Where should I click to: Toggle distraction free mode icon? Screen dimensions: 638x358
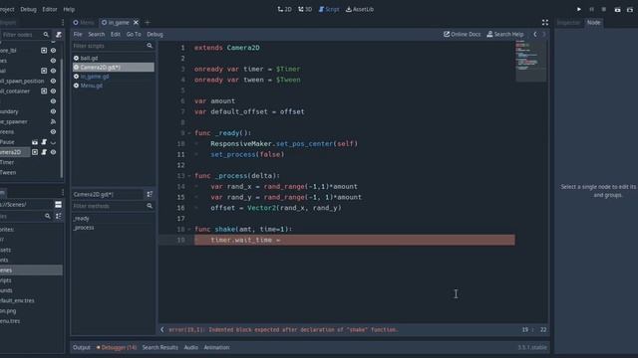[x=545, y=22]
